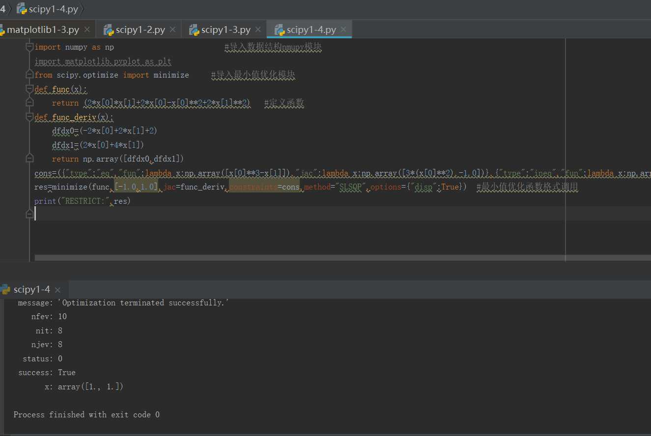This screenshot has height=436, width=651.
Task: Collapse the 'def func_deriv(x):' function block
Action: pos(29,117)
